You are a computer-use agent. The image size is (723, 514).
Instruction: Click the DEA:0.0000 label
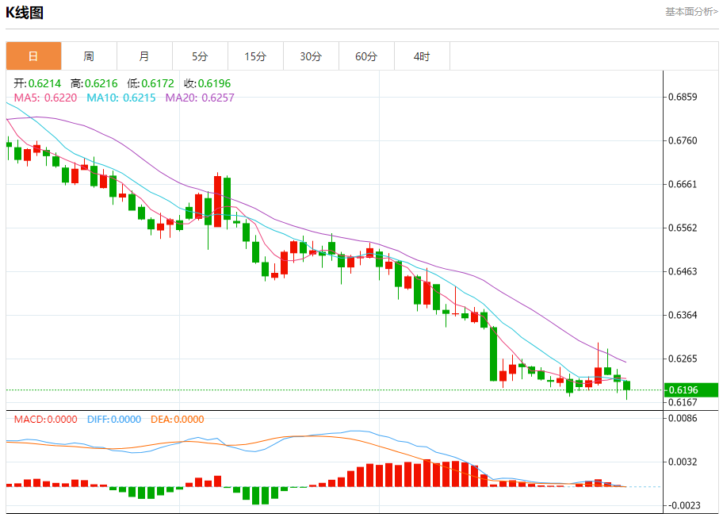tap(177, 420)
